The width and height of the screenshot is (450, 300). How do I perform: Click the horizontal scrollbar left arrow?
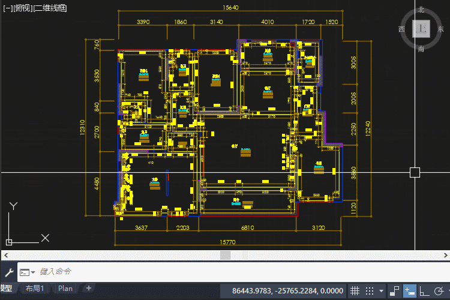click(x=6, y=255)
